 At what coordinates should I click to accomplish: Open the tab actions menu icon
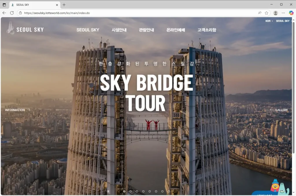[x=4, y=5]
